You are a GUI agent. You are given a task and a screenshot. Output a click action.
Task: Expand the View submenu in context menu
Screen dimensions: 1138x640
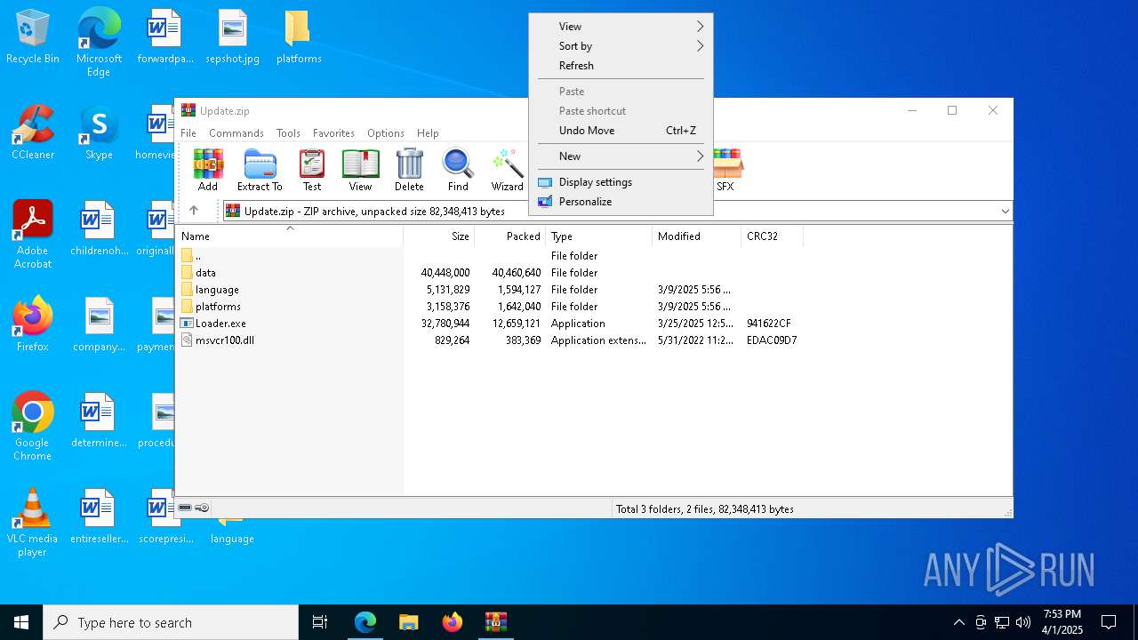tap(621, 27)
